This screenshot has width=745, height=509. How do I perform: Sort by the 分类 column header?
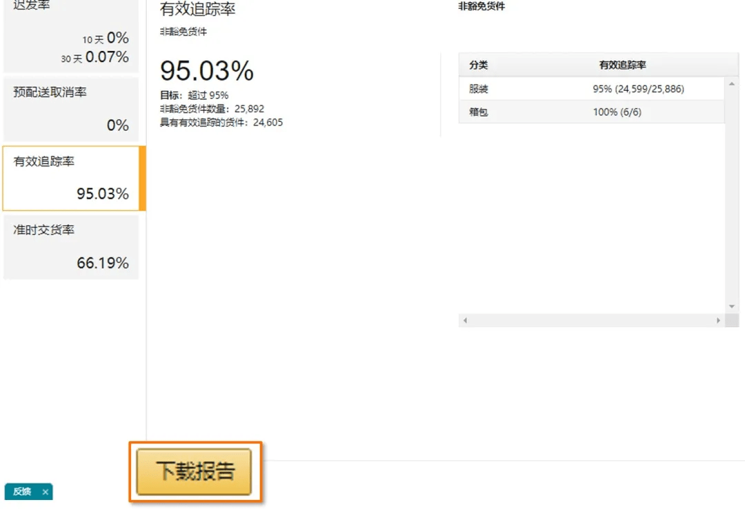479,65
